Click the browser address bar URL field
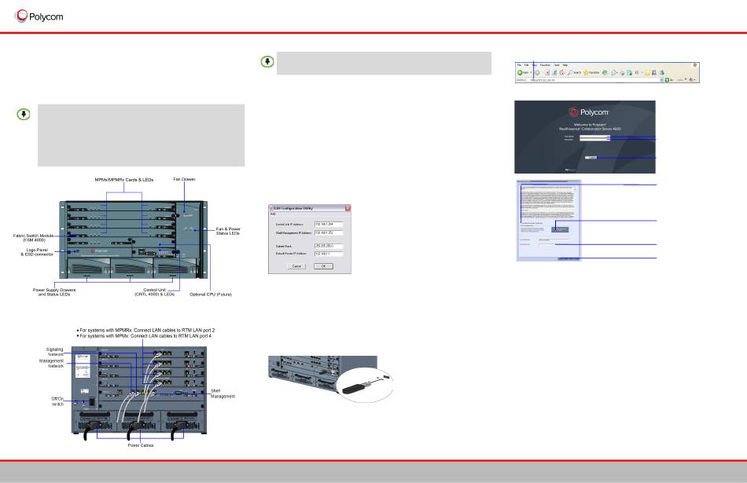 click(x=594, y=80)
